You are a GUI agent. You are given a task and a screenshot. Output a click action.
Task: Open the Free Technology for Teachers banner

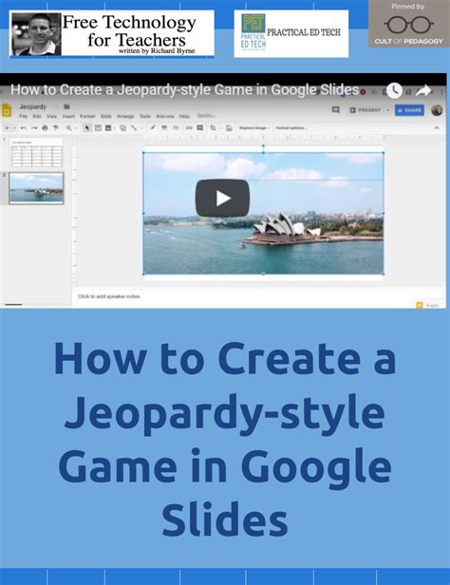(x=112, y=34)
